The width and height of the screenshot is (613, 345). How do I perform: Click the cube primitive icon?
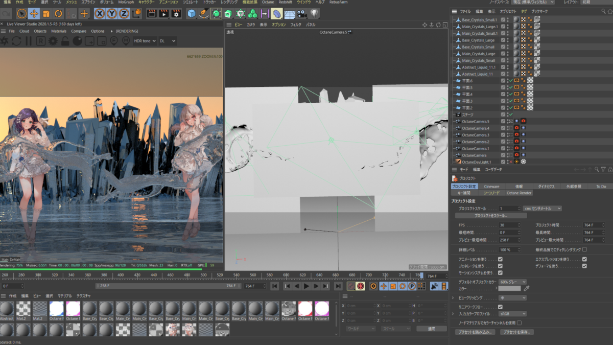(192, 14)
